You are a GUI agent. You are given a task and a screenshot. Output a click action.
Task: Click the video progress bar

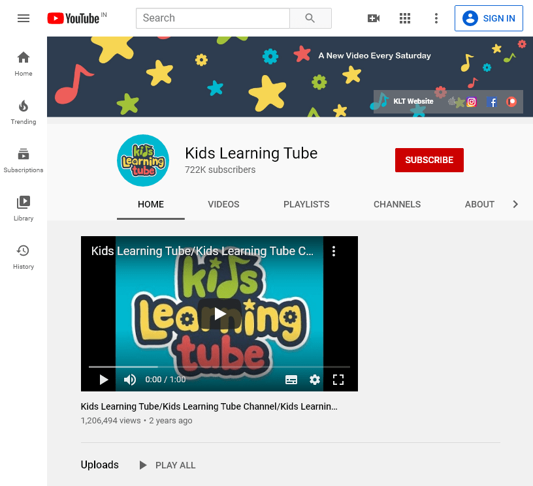tap(219, 367)
